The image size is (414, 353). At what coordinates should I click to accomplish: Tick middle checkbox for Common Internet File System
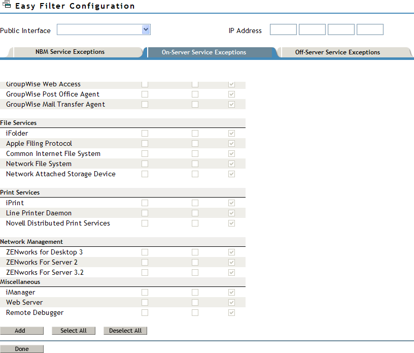[x=195, y=153]
